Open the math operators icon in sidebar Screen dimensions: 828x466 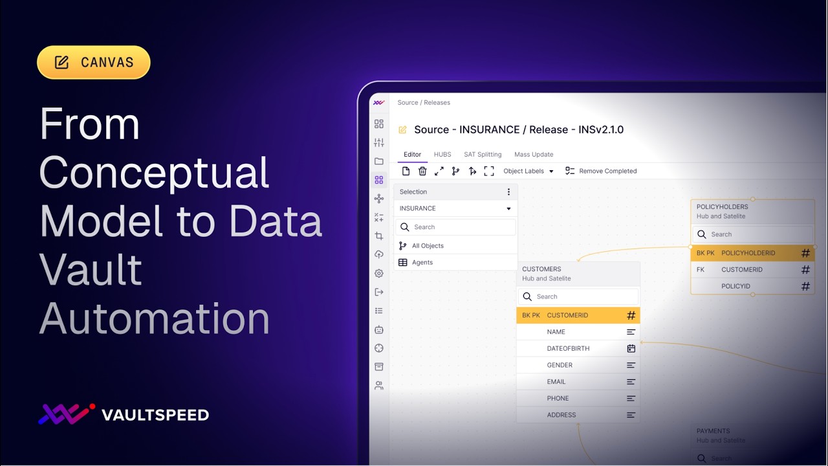(379, 217)
